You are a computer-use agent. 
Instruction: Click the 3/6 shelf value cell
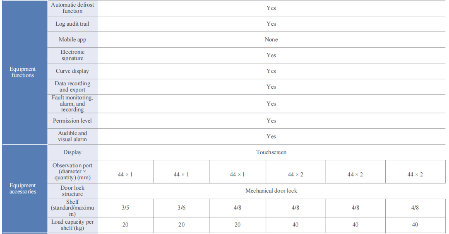(181, 208)
